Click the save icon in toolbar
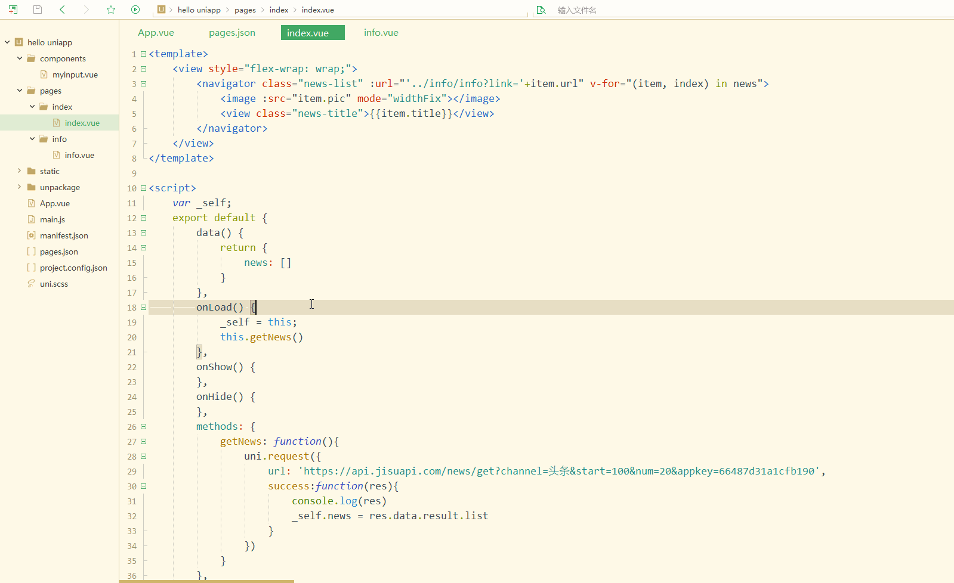The image size is (954, 583). tap(38, 10)
